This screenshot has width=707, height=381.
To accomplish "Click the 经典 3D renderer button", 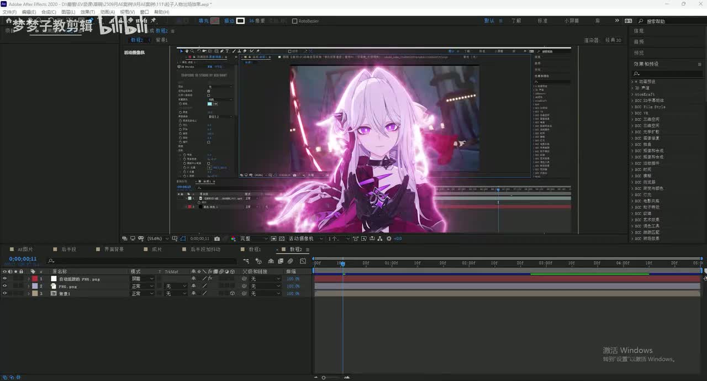I will click(x=613, y=40).
